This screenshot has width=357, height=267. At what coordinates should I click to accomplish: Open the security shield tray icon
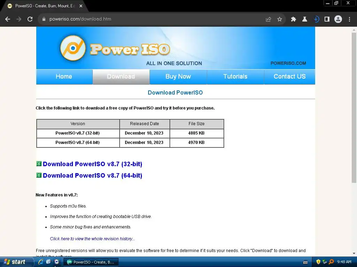318,262
